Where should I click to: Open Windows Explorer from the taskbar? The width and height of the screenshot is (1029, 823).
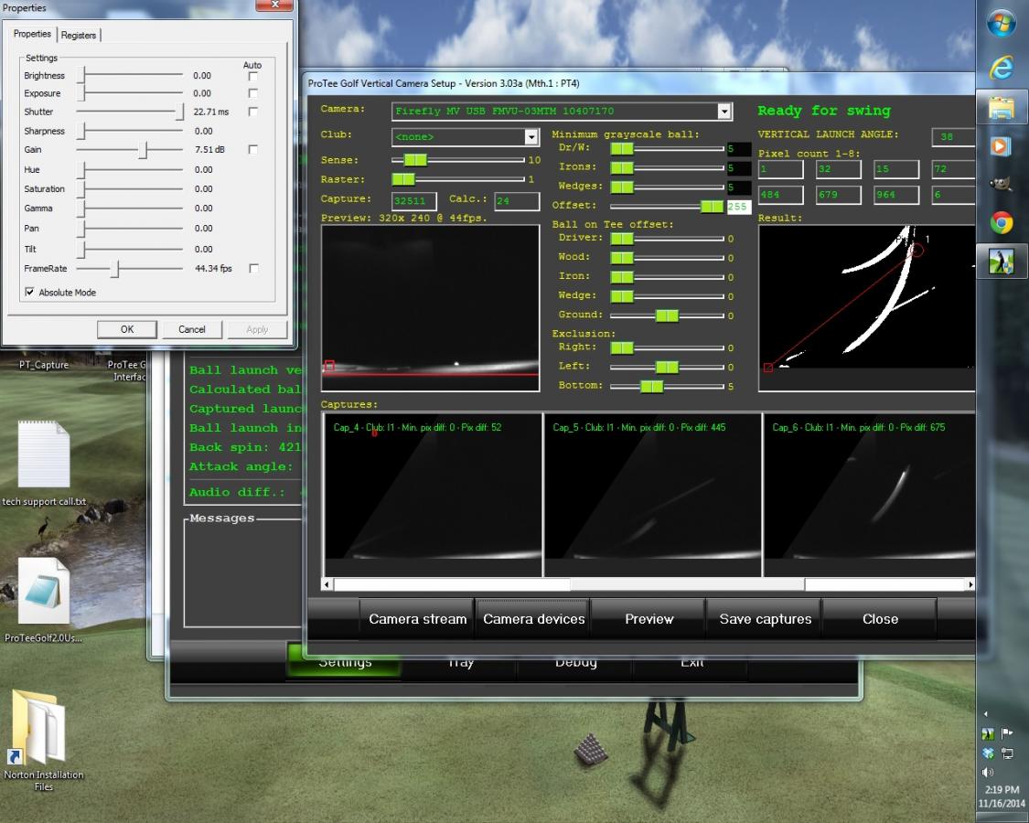click(x=1002, y=107)
